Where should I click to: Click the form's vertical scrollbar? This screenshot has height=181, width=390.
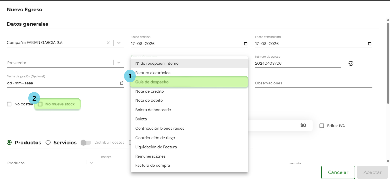[x=388, y=64]
